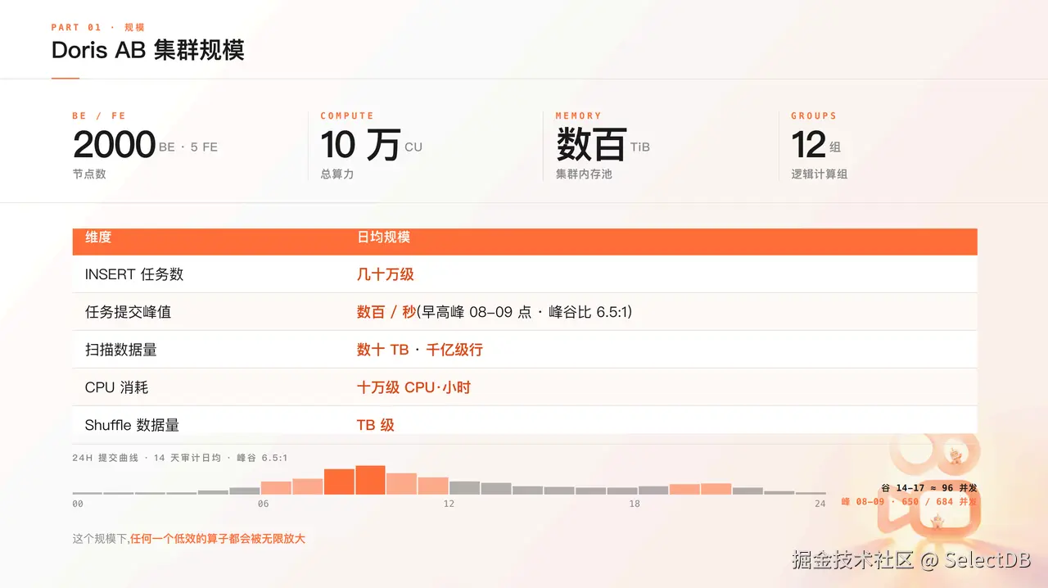
Task: Click the tallest orange bar in the chart
Action: 370,480
